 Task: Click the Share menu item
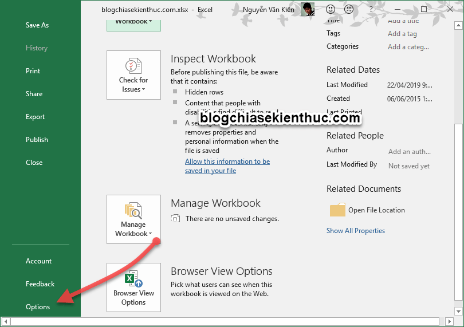click(x=34, y=94)
